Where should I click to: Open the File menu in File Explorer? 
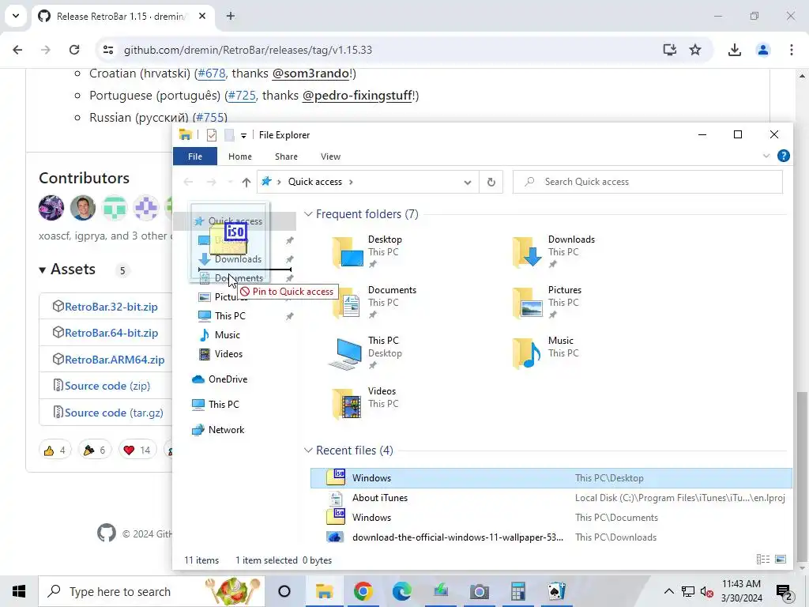pos(195,156)
